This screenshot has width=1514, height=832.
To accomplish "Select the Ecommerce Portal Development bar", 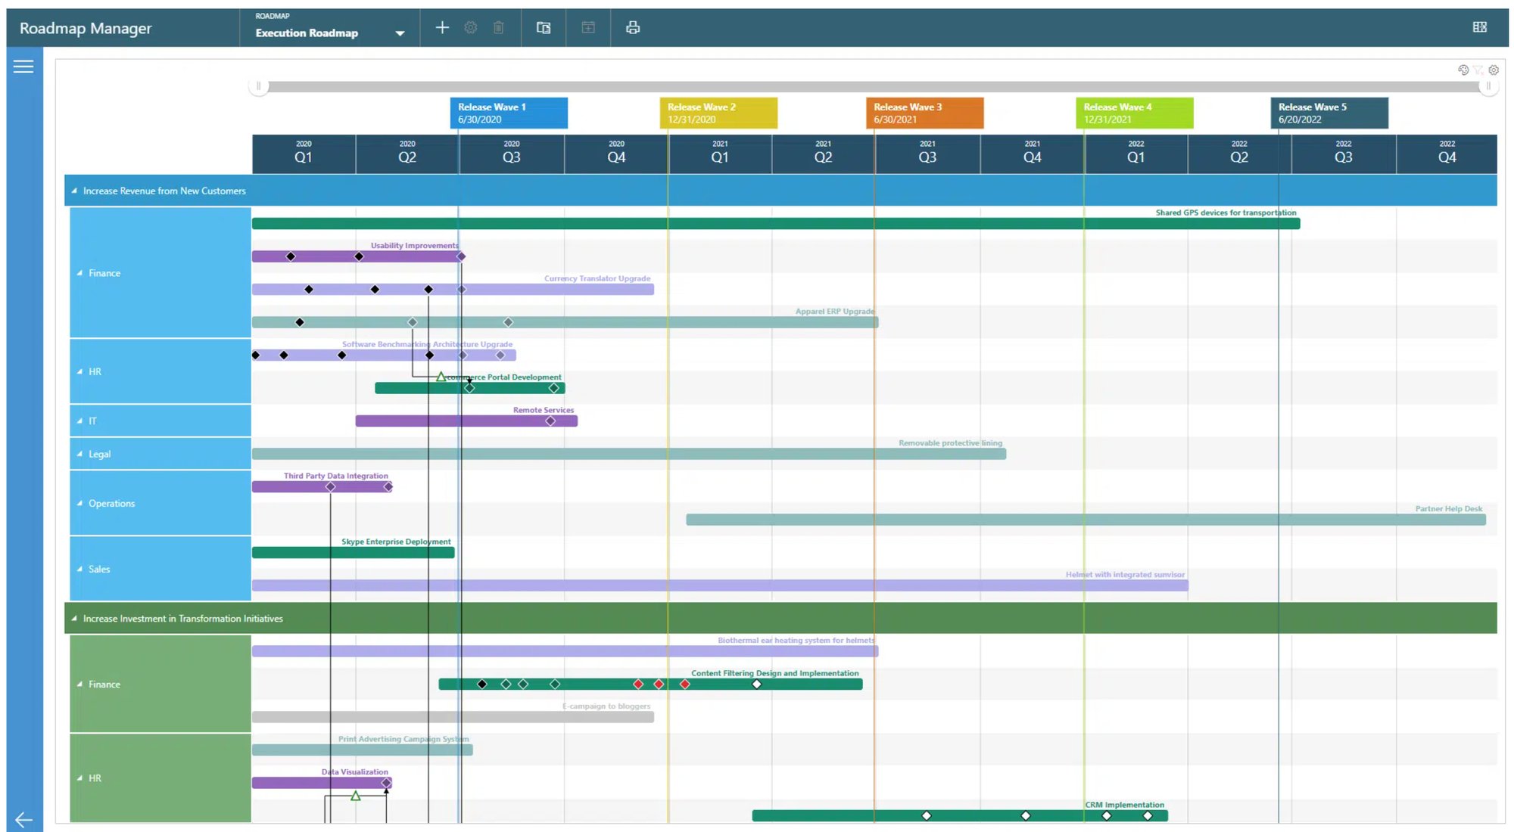I will pyautogui.click(x=470, y=388).
